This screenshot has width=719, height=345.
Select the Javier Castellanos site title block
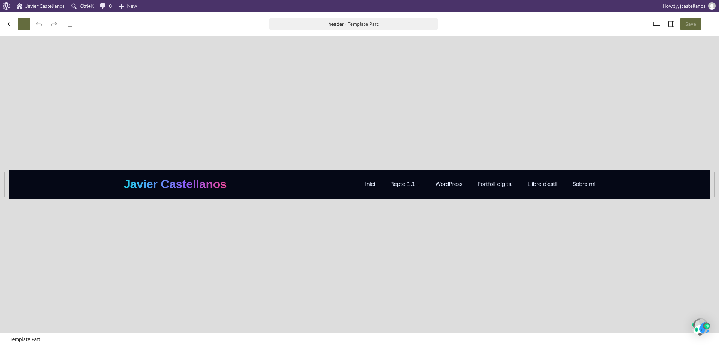tap(175, 184)
